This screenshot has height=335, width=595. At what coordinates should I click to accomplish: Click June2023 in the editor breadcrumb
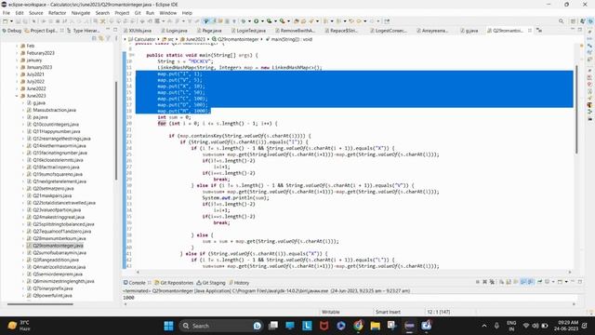point(195,39)
